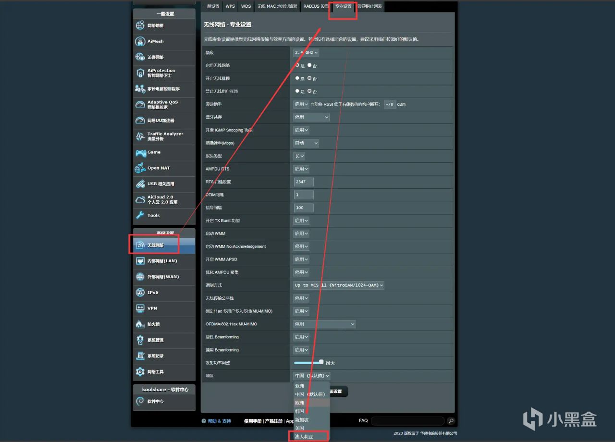
Task: Open the 网络工具 network tools icon
Action: tap(140, 372)
